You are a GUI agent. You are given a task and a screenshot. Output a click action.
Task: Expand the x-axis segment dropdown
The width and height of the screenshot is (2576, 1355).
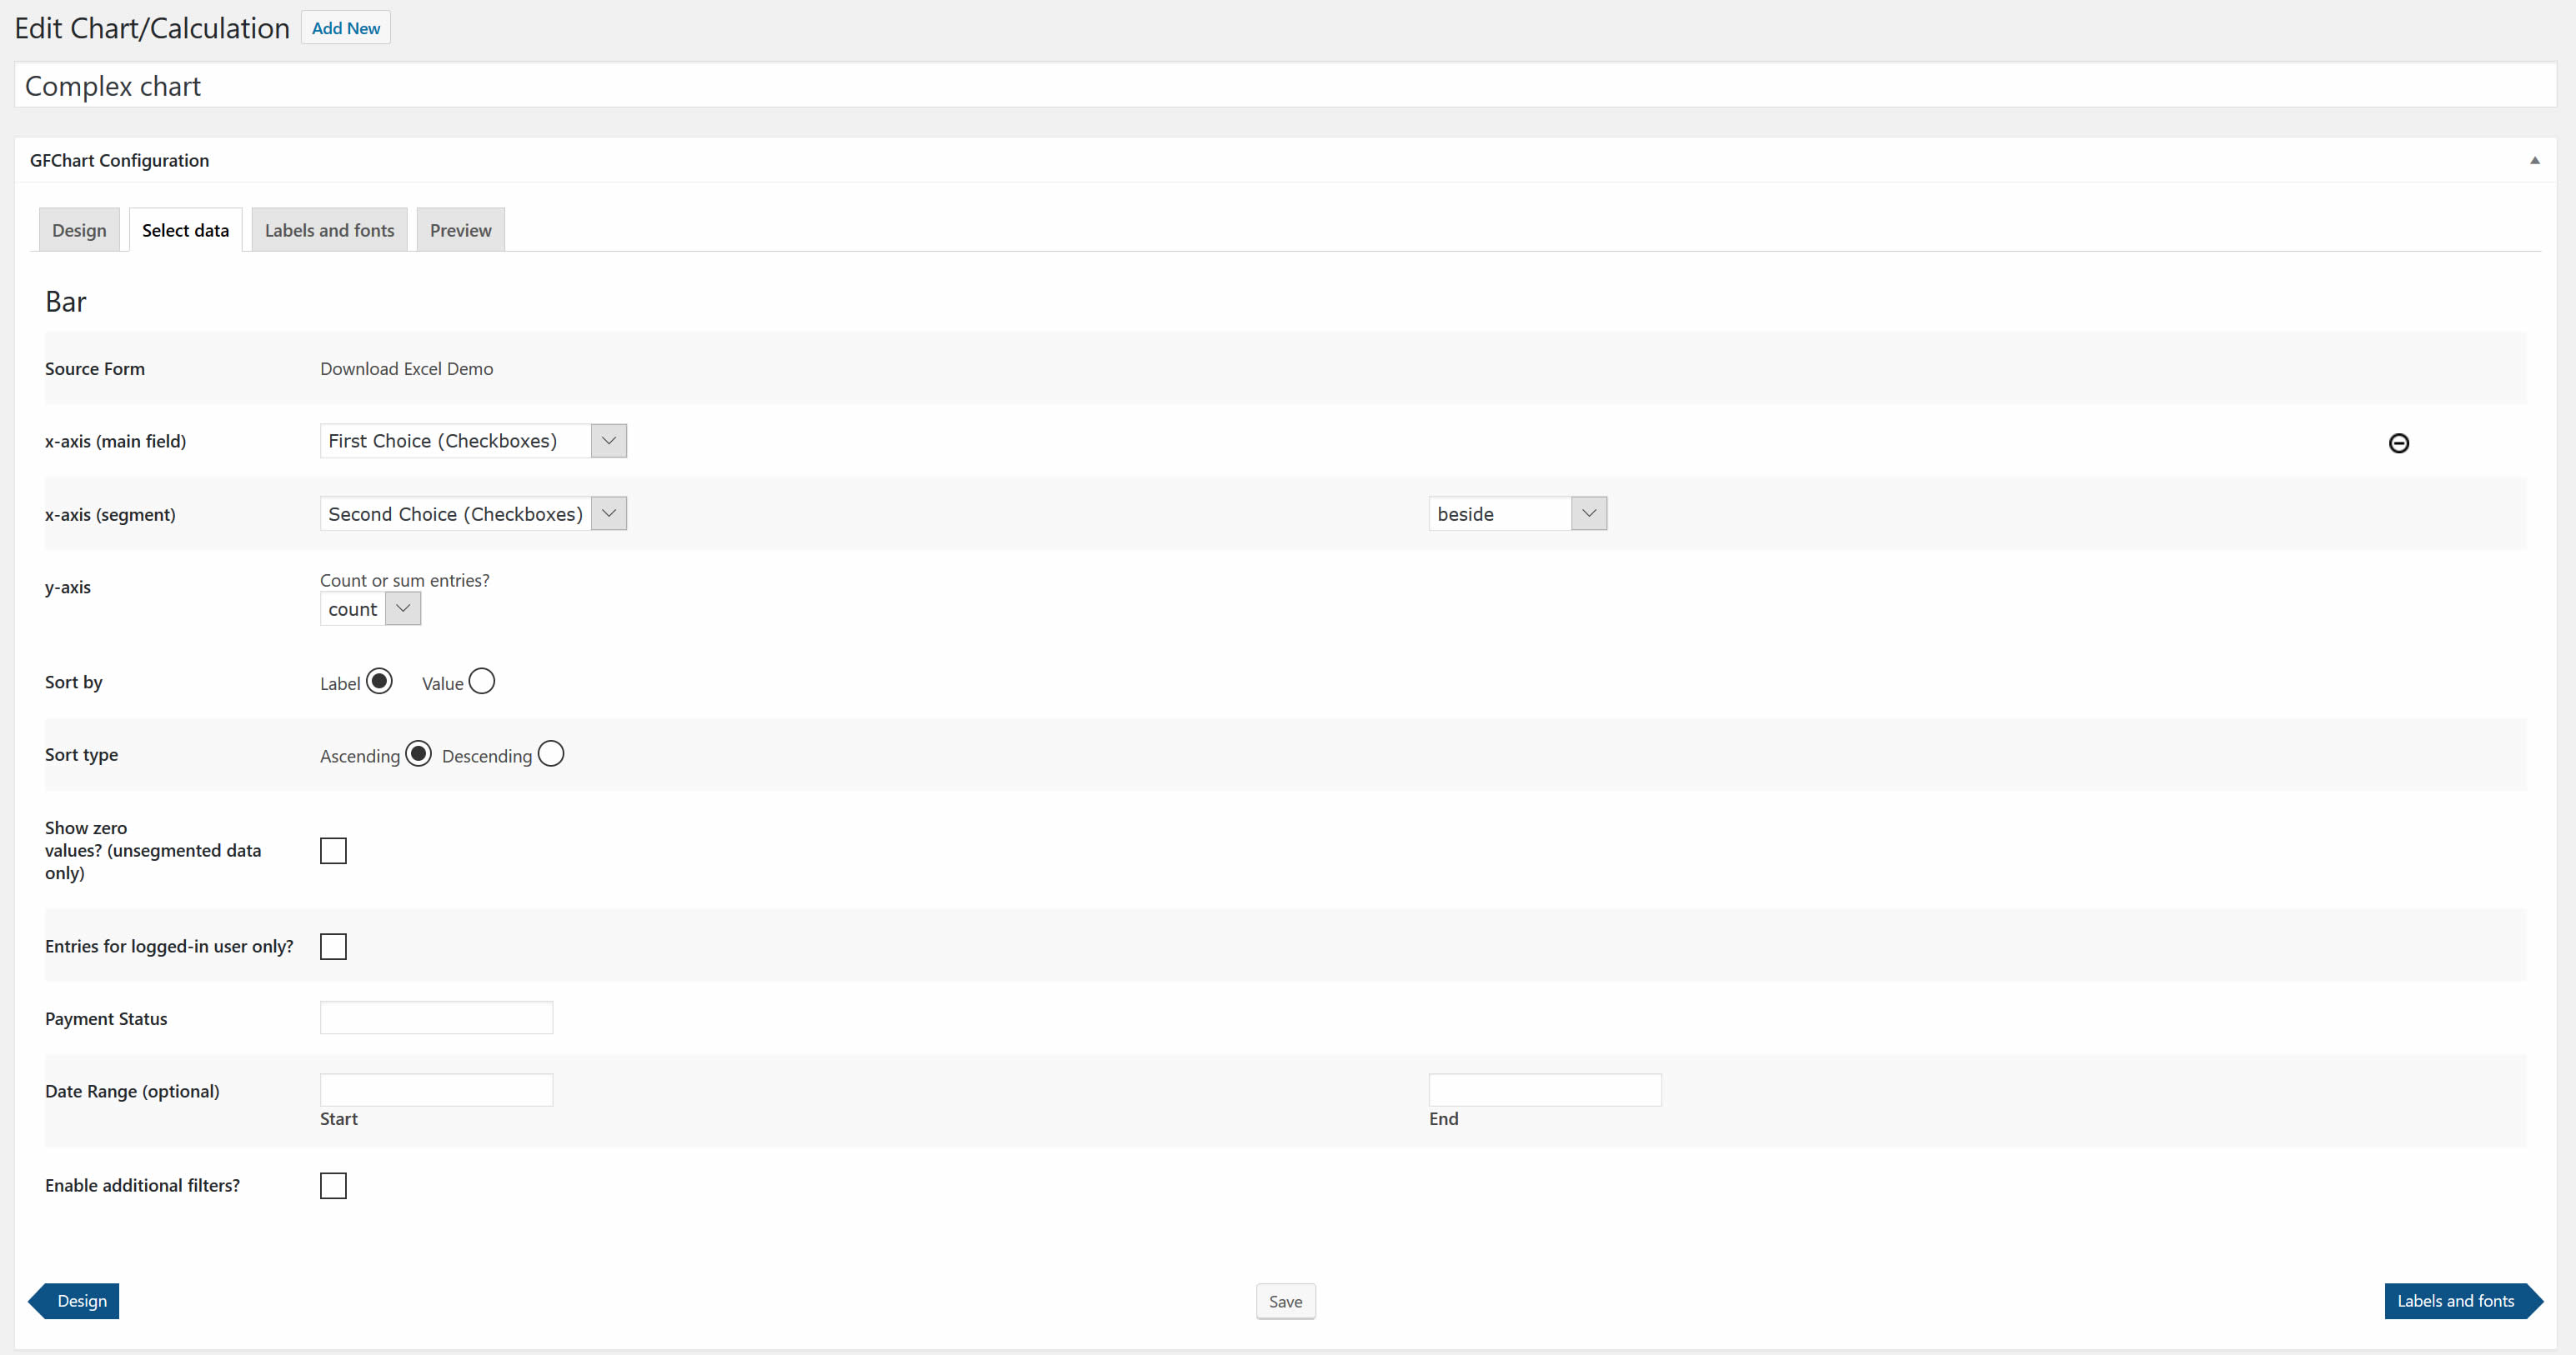[610, 514]
